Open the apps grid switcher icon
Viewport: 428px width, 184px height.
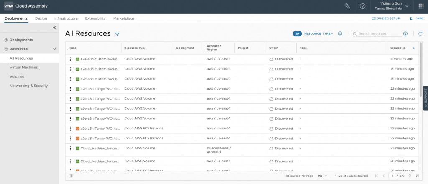point(420,6)
